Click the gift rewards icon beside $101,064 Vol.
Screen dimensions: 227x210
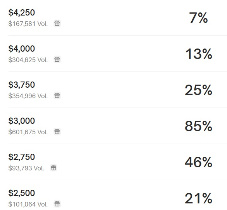coord(57,204)
